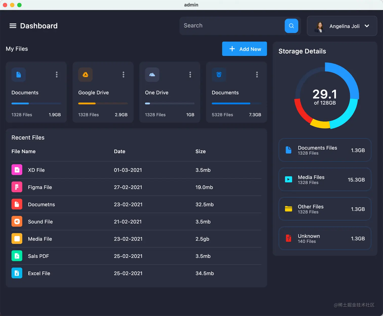
Task: Click the Size column header
Action: (201, 151)
